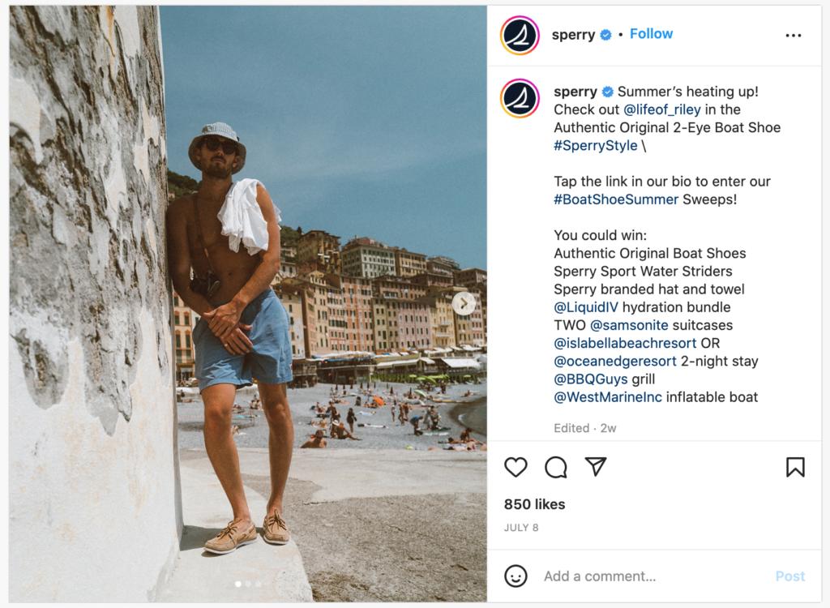
Task: Go to the next photo with the arrow
Action: 464,304
